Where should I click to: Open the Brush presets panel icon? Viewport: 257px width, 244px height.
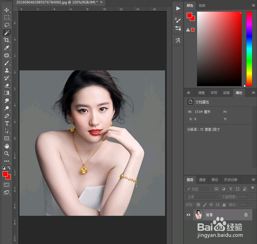tap(178, 20)
